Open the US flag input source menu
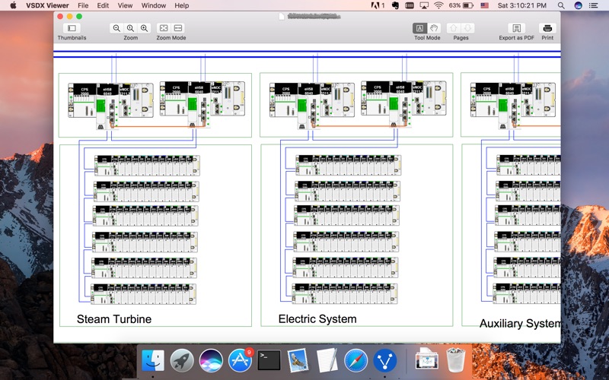 484,5
